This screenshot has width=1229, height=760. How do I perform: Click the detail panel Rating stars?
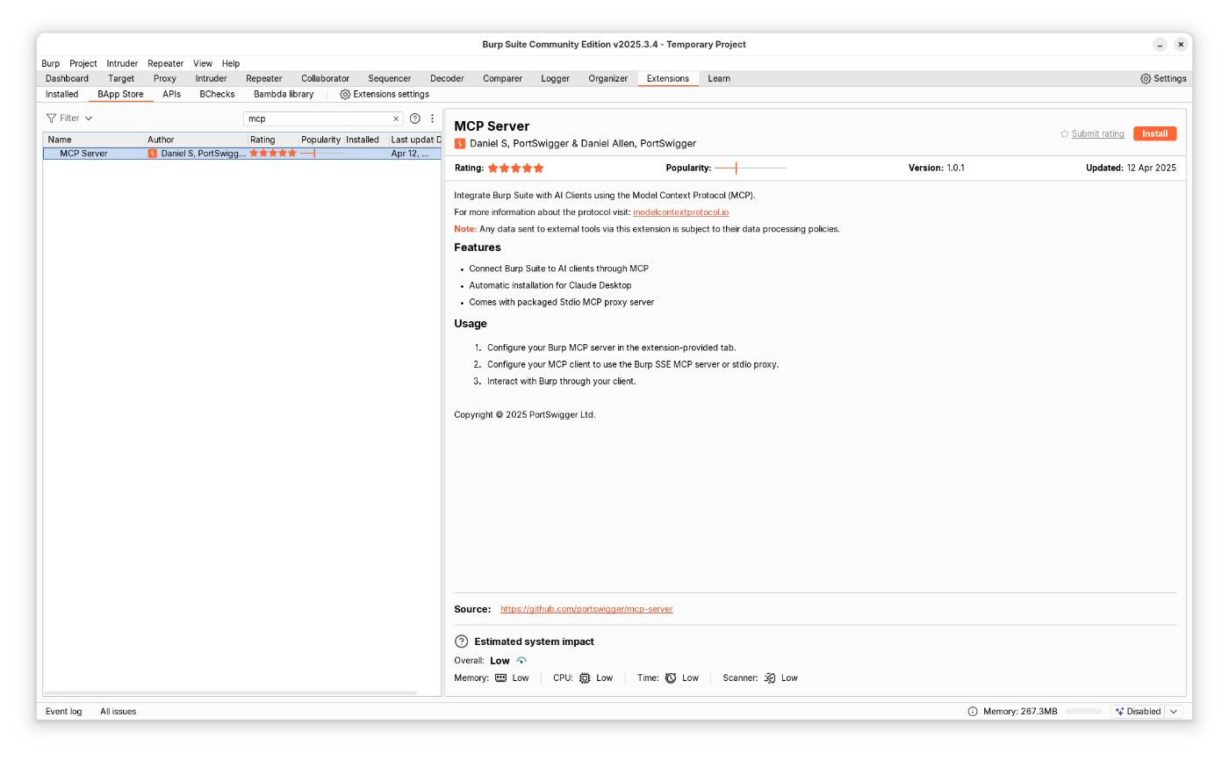516,168
